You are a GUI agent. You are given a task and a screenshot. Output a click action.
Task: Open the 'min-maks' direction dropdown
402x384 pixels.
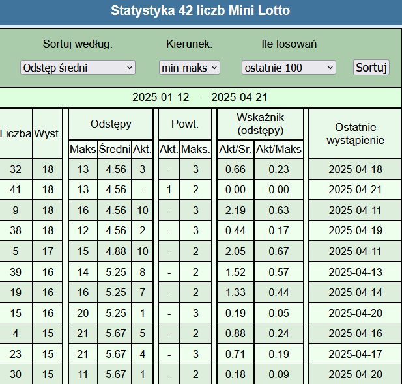click(x=190, y=68)
